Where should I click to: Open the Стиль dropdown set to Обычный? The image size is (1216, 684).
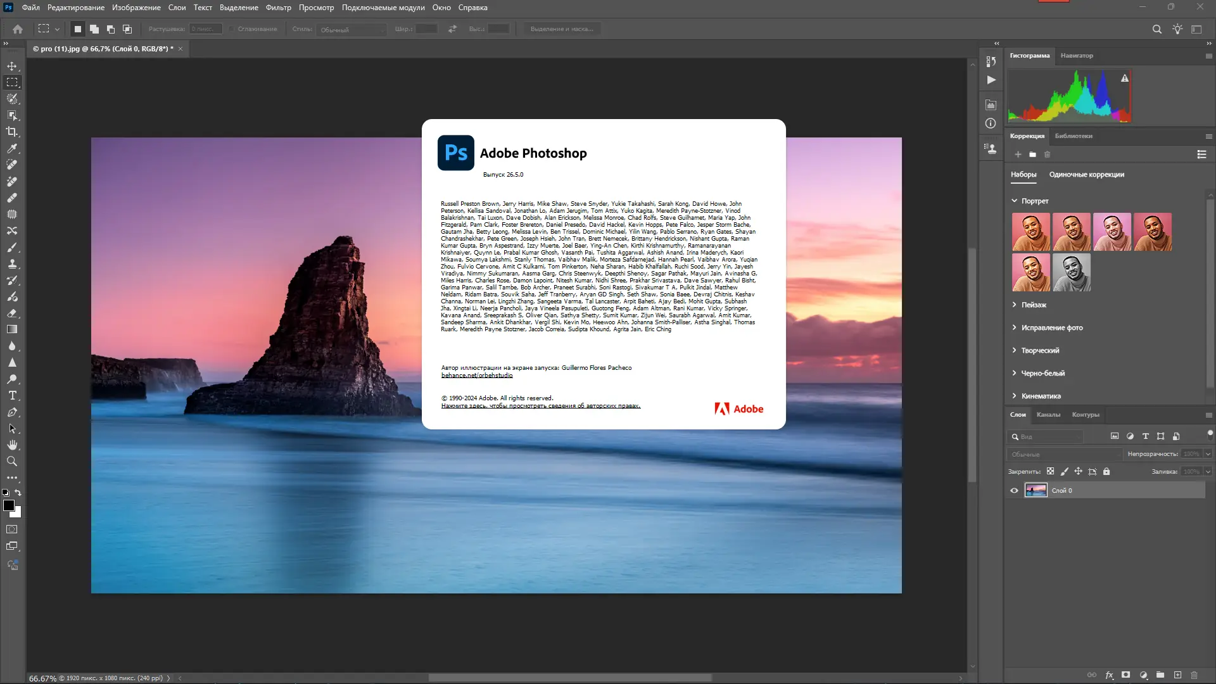tap(351, 30)
